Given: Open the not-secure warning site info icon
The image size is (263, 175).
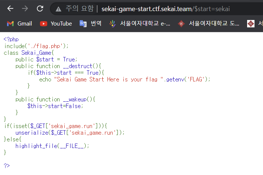Looking at the screenshot, I should (58, 9).
